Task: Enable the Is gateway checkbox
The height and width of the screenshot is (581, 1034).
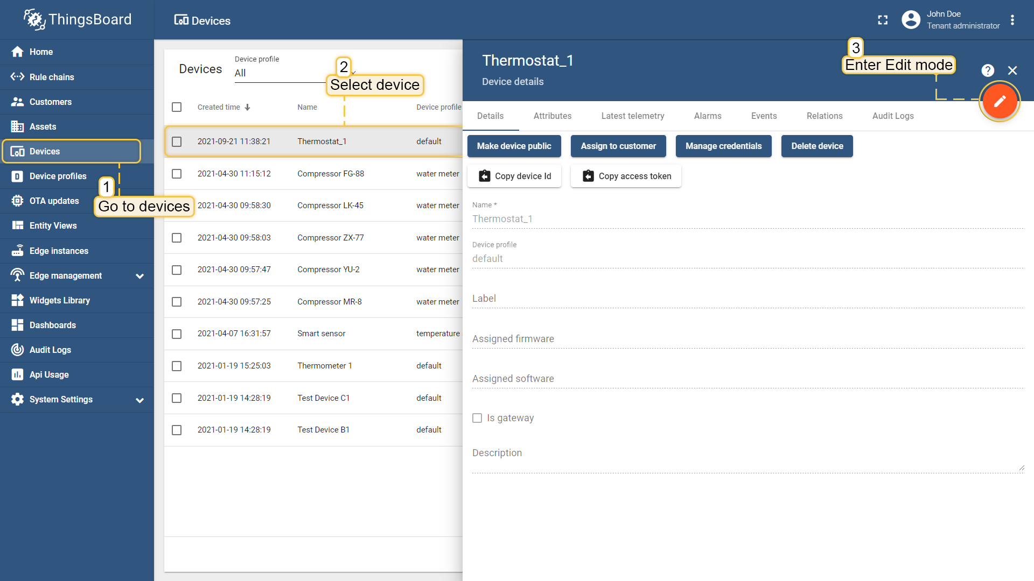Action: pyautogui.click(x=477, y=418)
